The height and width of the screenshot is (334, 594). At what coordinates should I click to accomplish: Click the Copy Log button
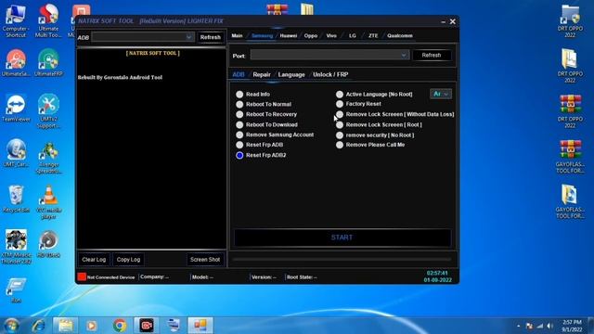tap(128, 260)
